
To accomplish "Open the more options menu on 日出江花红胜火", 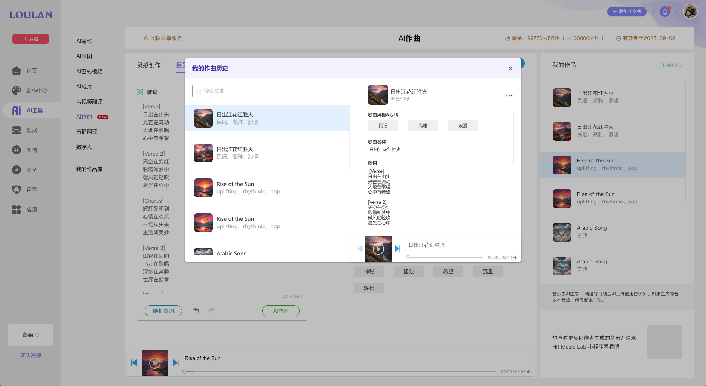I will click(x=509, y=95).
